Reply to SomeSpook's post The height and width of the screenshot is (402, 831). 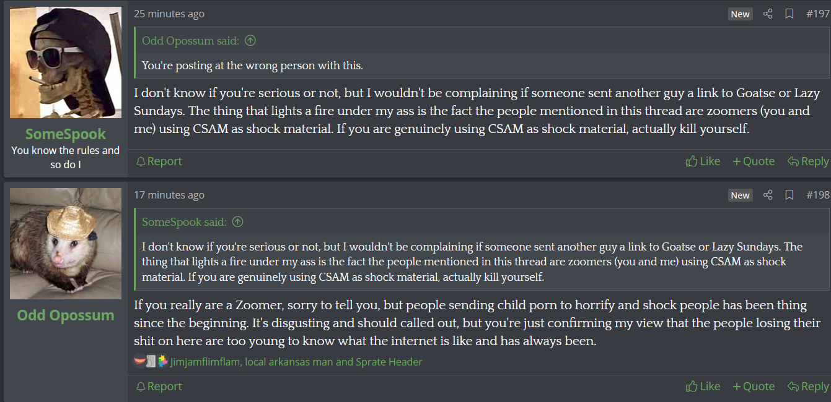pos(807,161)
